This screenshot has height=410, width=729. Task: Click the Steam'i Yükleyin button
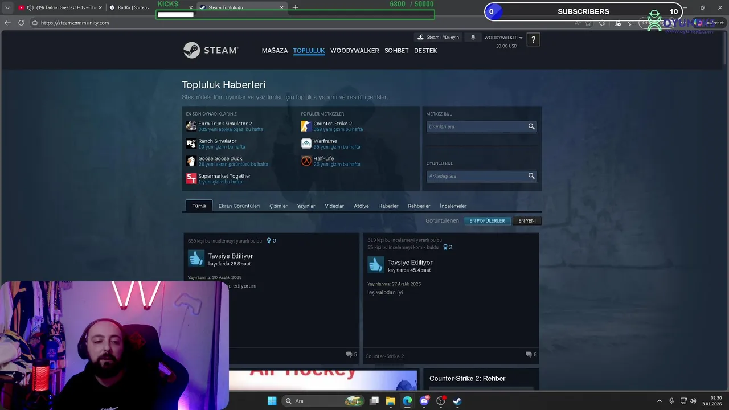(438, 37)
